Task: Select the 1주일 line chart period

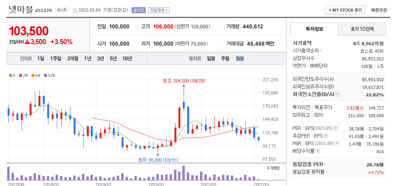Action: [x=56, y=58]
